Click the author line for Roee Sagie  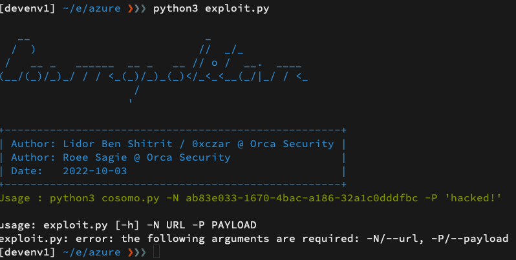121,157
